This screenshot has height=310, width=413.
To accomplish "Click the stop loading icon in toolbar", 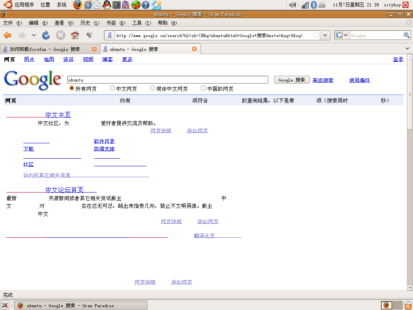I will 60,35.
